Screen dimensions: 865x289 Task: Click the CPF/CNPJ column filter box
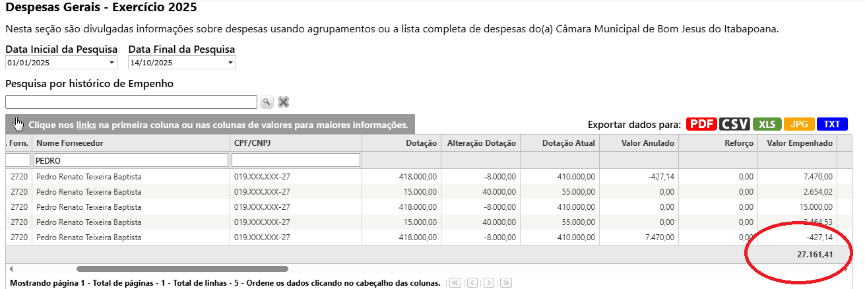click(x=296, y=160)
